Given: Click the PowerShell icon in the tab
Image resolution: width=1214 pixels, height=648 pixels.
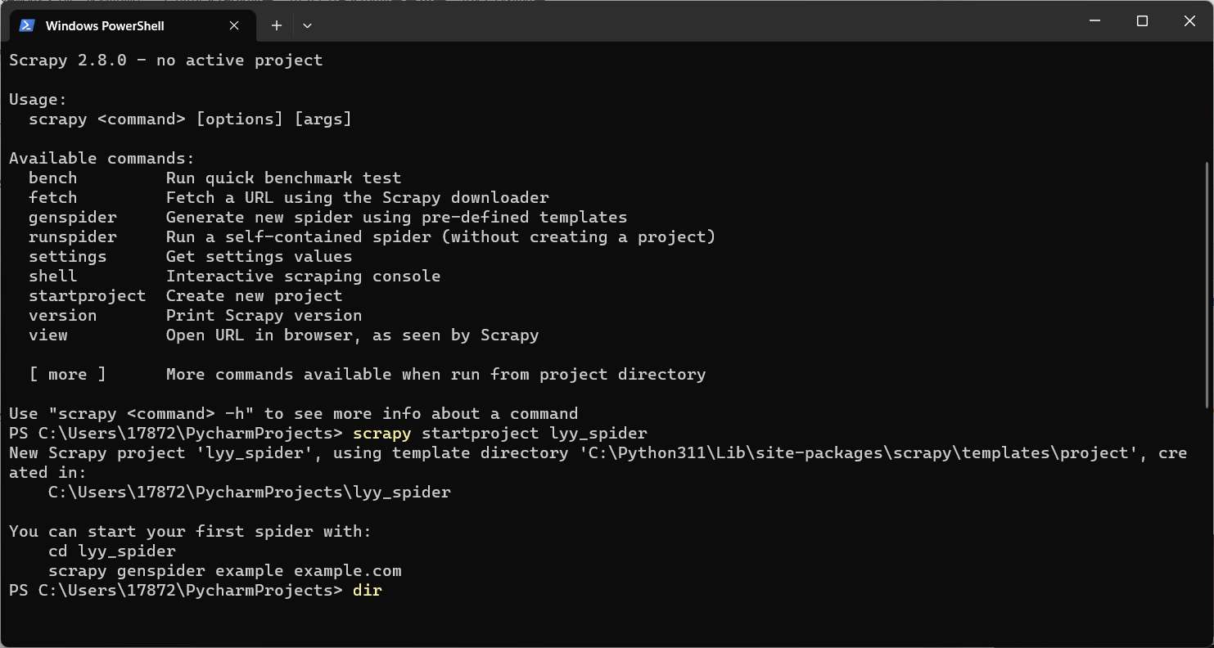Looking at the screenshot, I should pos(27,25).
